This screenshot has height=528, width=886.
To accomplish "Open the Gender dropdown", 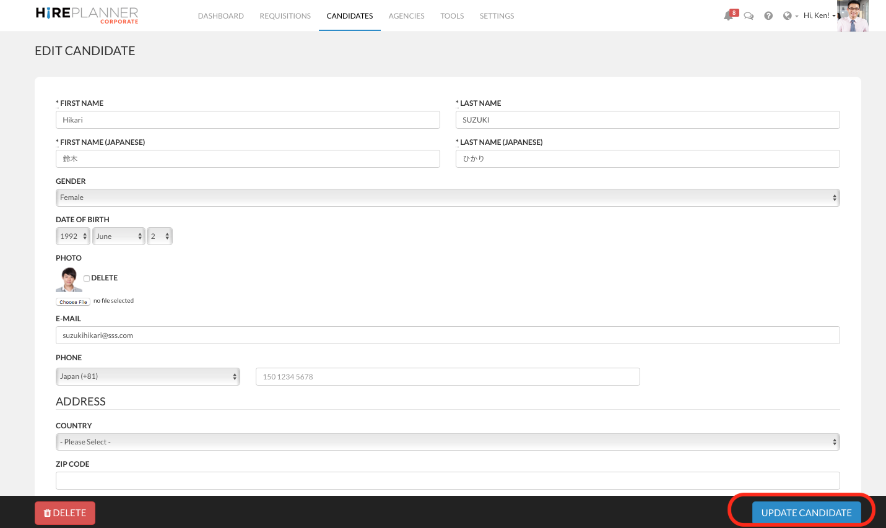I will pyautogui.click(x=447, y=197).
